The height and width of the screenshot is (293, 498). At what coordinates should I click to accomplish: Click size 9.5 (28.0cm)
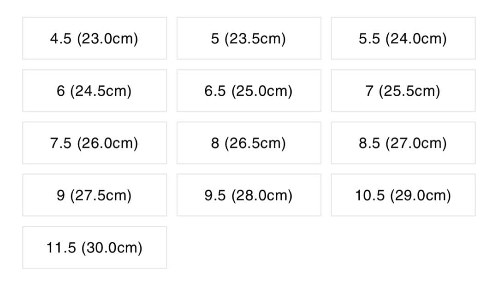coord(249,195)
